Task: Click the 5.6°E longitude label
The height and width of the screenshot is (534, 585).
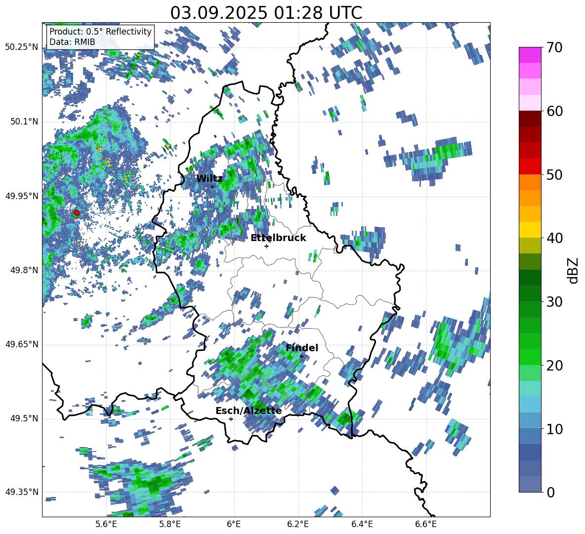Action: 106,524
